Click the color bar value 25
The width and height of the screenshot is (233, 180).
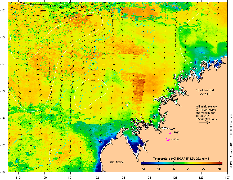(173, 169)
